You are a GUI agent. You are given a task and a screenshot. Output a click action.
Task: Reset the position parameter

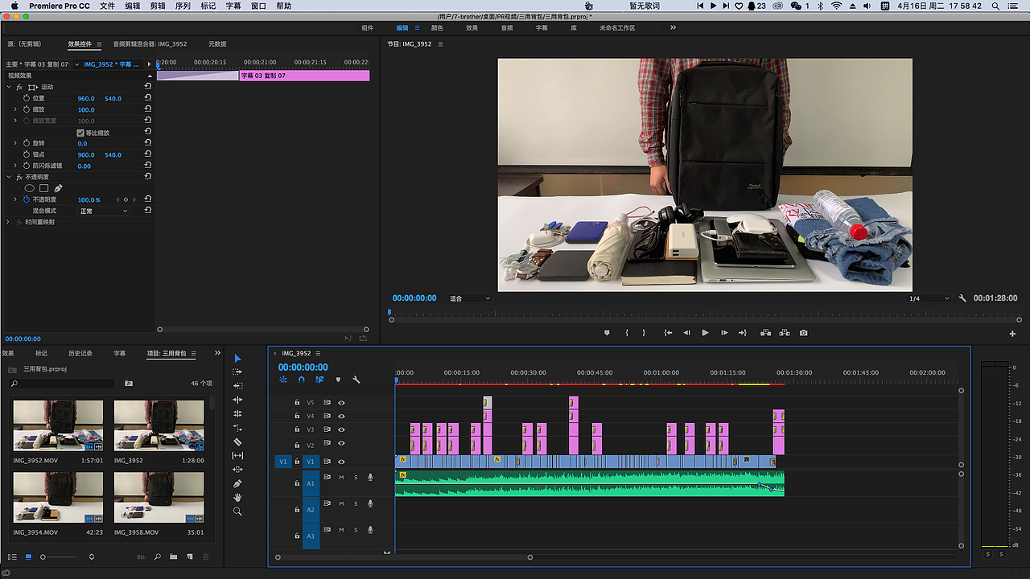[x=148, y=98]
